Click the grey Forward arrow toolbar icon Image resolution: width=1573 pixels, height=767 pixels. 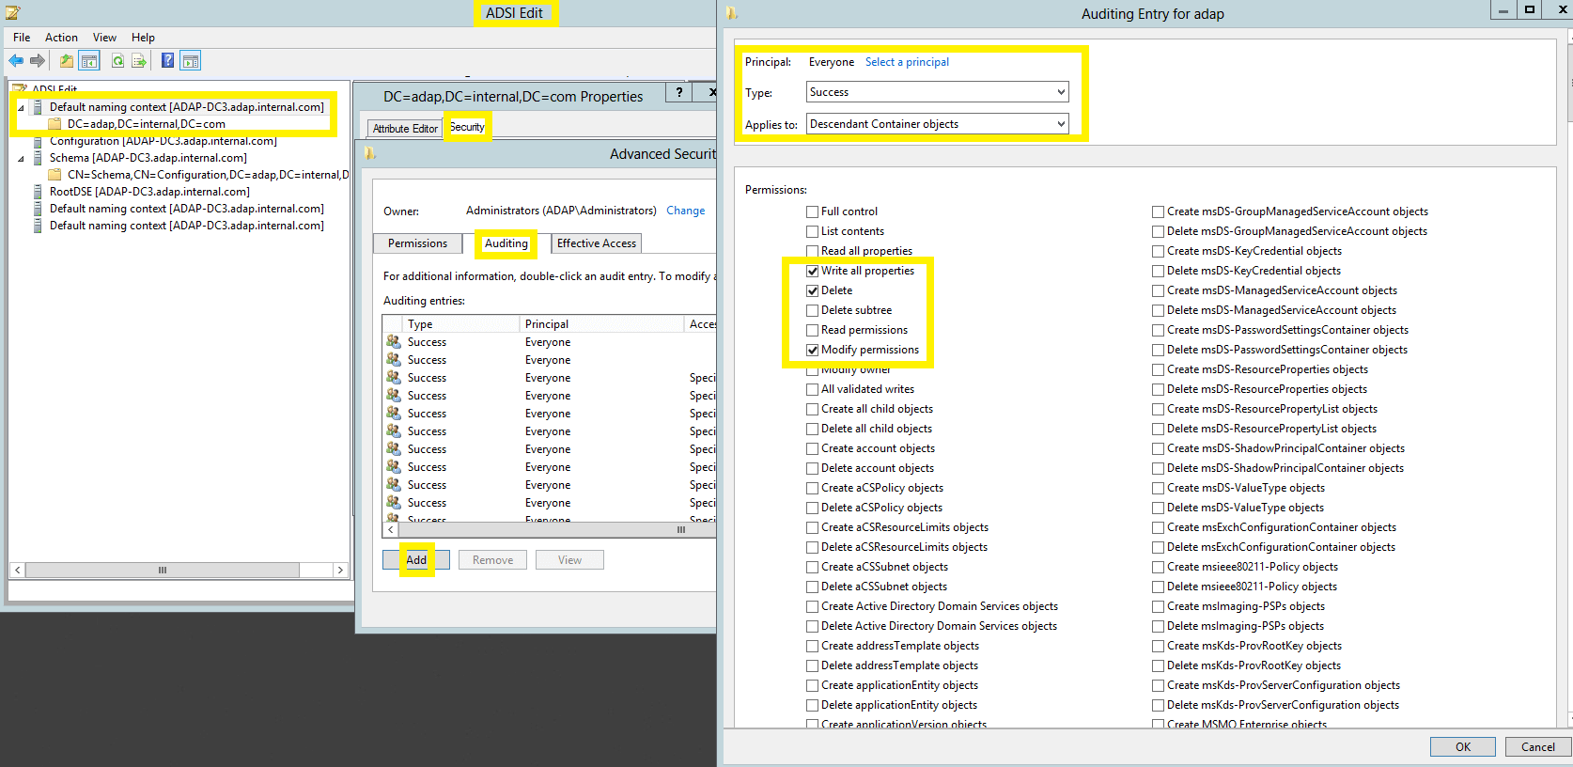coord(38,61)
